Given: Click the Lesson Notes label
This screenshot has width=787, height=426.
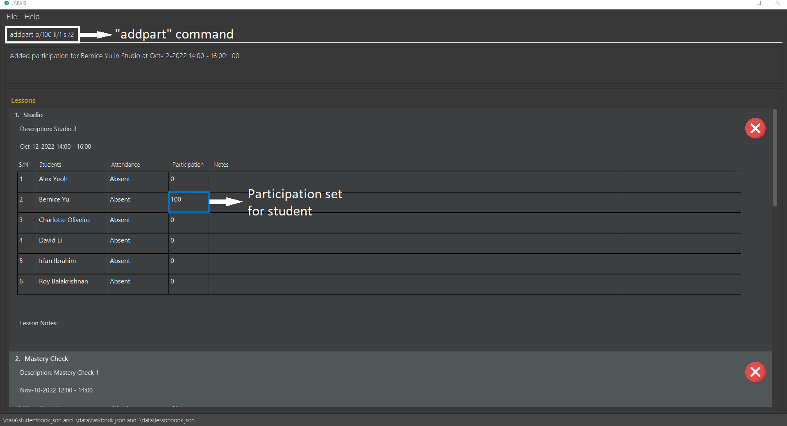Looking at the screenshot, I should tap(39, 323).
